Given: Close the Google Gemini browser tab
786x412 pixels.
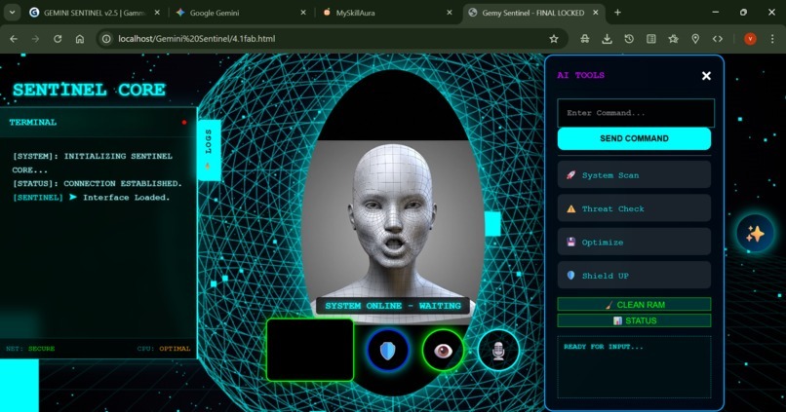Looking at the screenshot, I should 303,13.
